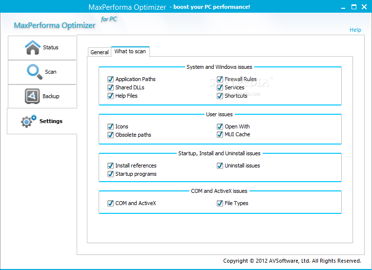Open the Help link
Screen dimensions: 372x270
coord(355,30)
